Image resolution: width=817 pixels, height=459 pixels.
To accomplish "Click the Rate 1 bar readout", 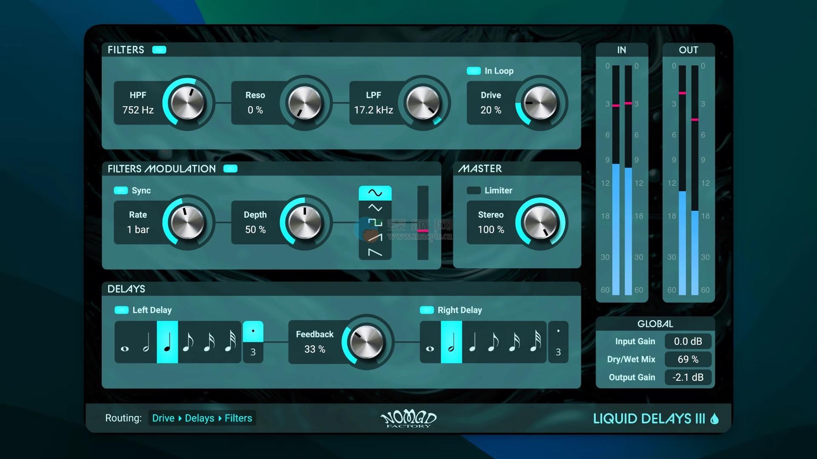I will (x=138, y=229).
